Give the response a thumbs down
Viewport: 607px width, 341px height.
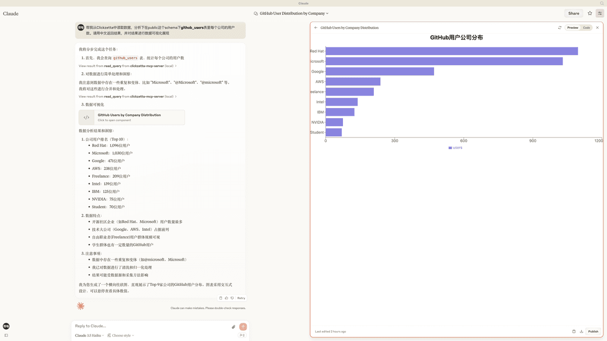click(232, 298)
